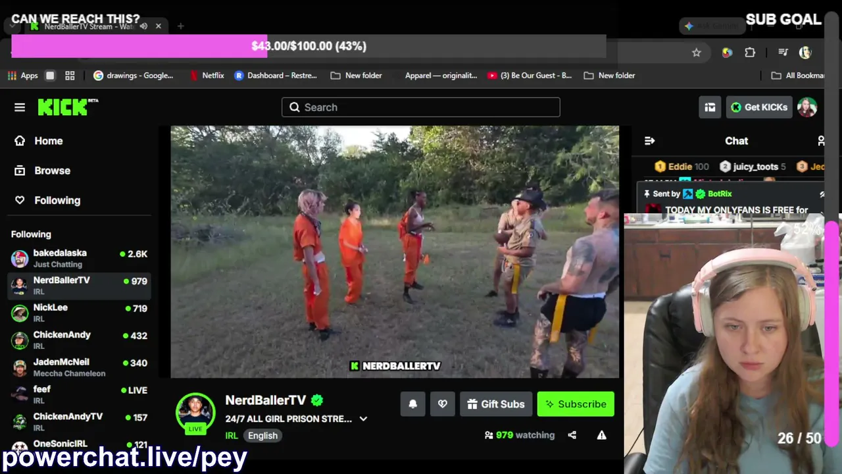Viewport: 842px width, 474px height.
Task: Open the ChickenAndyTV channel in Following list
Action: point(79,422)
